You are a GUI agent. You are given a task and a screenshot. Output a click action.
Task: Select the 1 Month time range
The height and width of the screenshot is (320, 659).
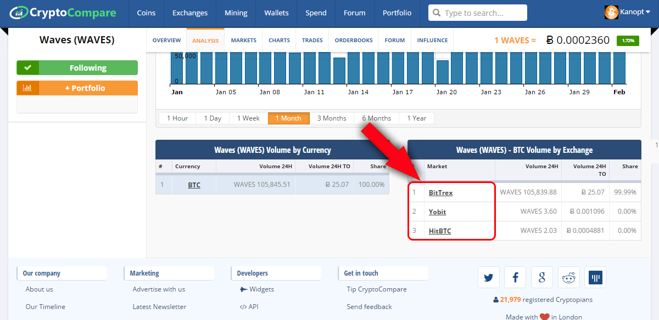click(288, 118)
